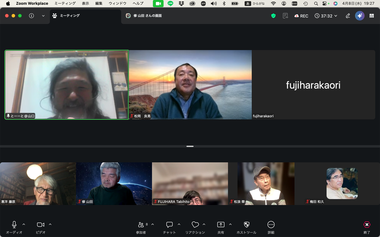This screenshot has width=380, height=237.
Task: Open the Dropbox menu bar icon
Action: tap(181, 4)
